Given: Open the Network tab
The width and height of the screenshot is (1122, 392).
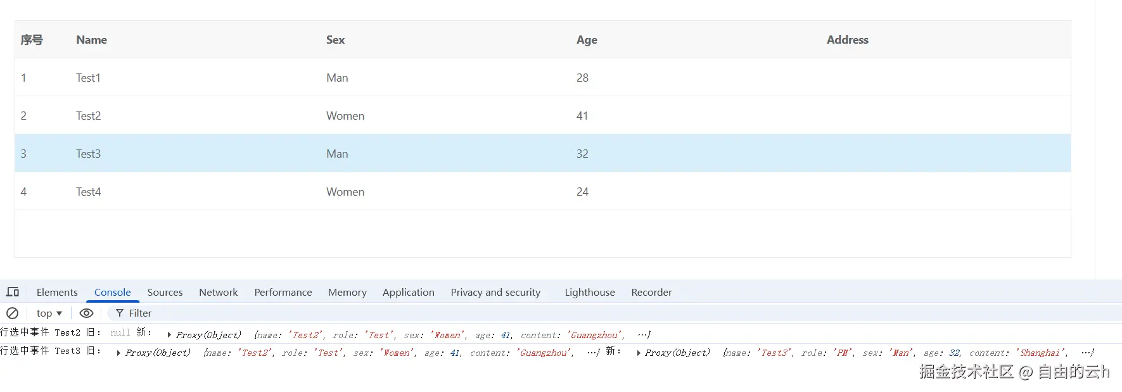Looking at the screenshot, I should coord(218,292).
